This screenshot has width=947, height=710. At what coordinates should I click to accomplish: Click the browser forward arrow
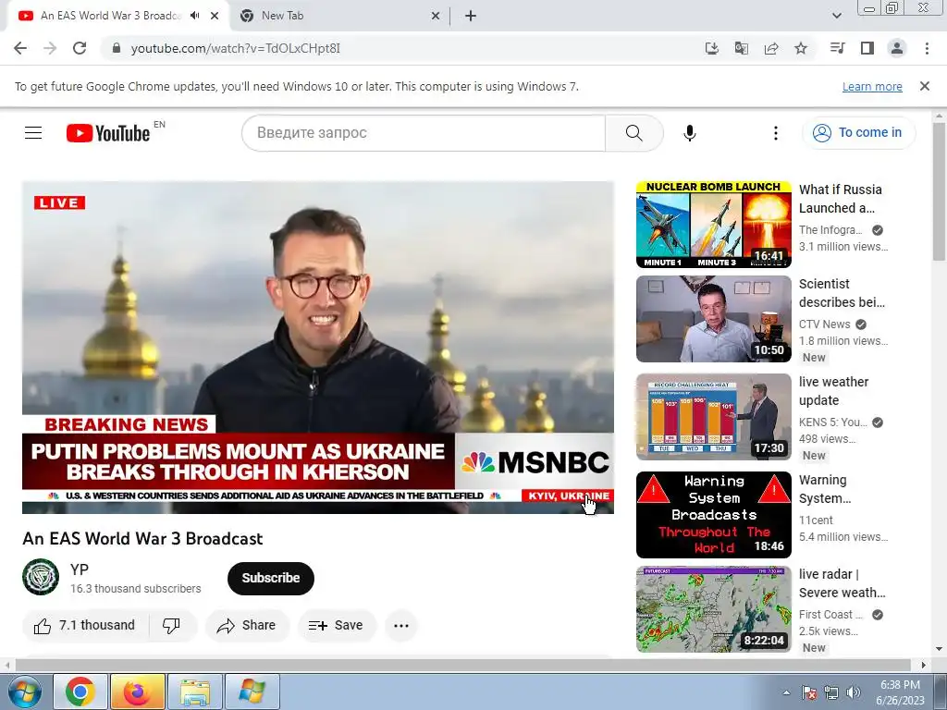[x=50, y=48]
